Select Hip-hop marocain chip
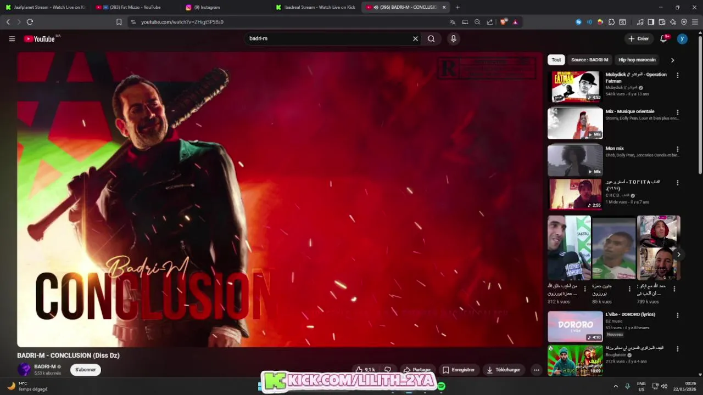Screen dimensions: 703x395 [637, 60]
